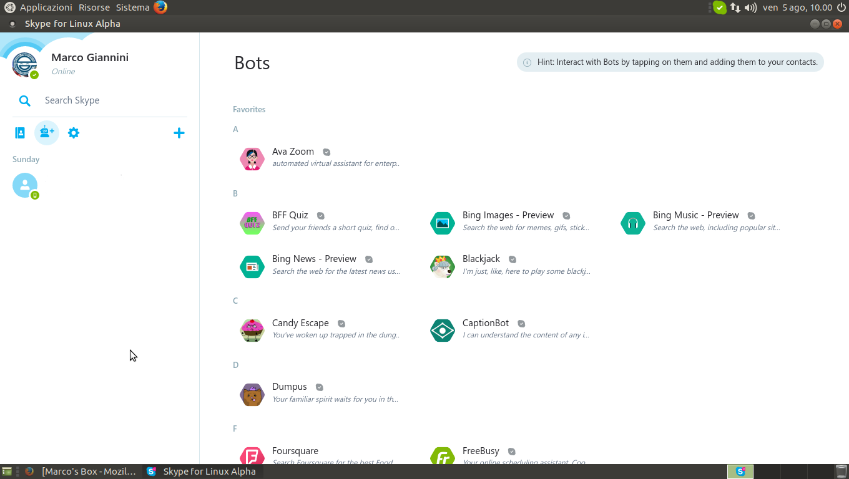The image size is (849, 479).
Task: Open the Bing Images - Preview bot icon
Action: coord(443,223)
